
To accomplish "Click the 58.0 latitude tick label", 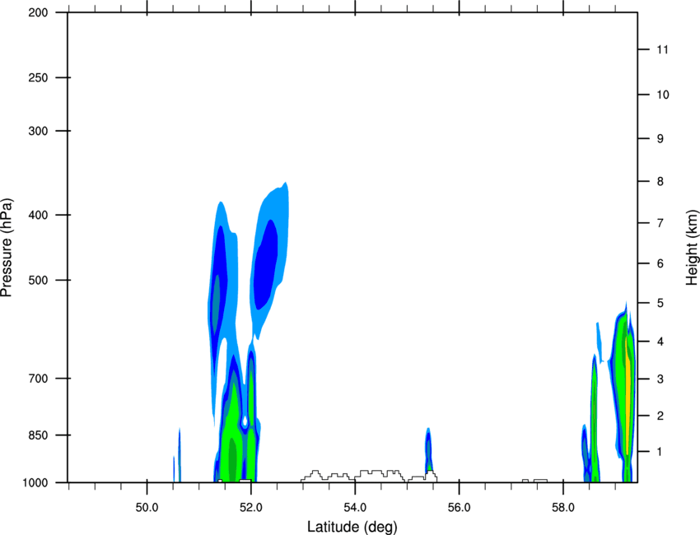I will tap(563, 508).
